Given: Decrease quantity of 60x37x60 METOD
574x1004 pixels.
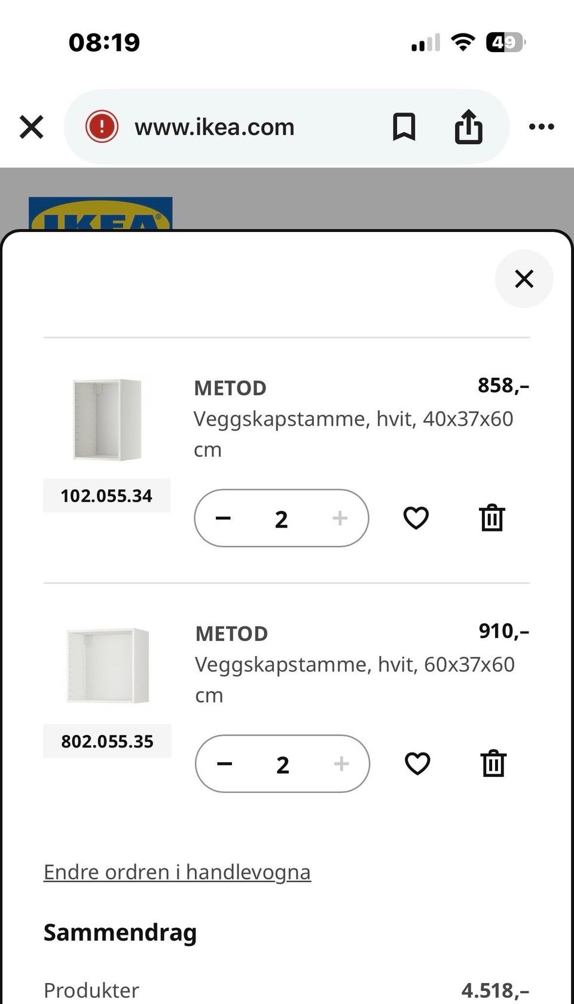Looking at the screenshot, I should point(224,764).
